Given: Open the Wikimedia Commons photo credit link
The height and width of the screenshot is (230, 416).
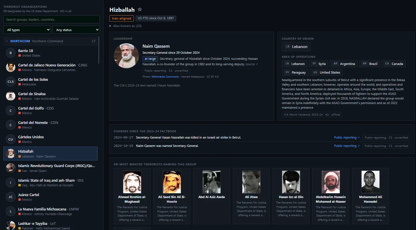Looking at the screenshot, I should (x=165, y=77).
